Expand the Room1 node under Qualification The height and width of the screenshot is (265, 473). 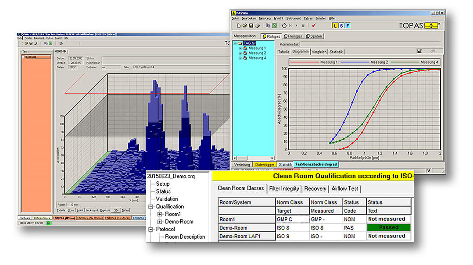tap(159, 214)
